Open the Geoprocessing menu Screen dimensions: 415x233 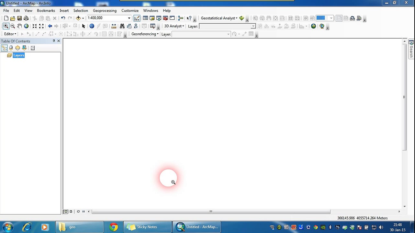point(105,11)
